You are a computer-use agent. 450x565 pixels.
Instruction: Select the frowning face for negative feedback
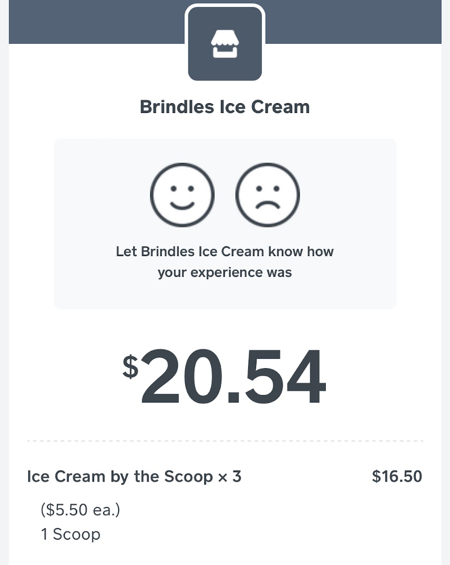267,194
